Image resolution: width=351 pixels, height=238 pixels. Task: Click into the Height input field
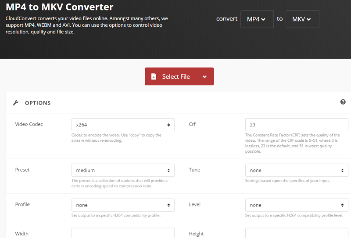[297, 233]
